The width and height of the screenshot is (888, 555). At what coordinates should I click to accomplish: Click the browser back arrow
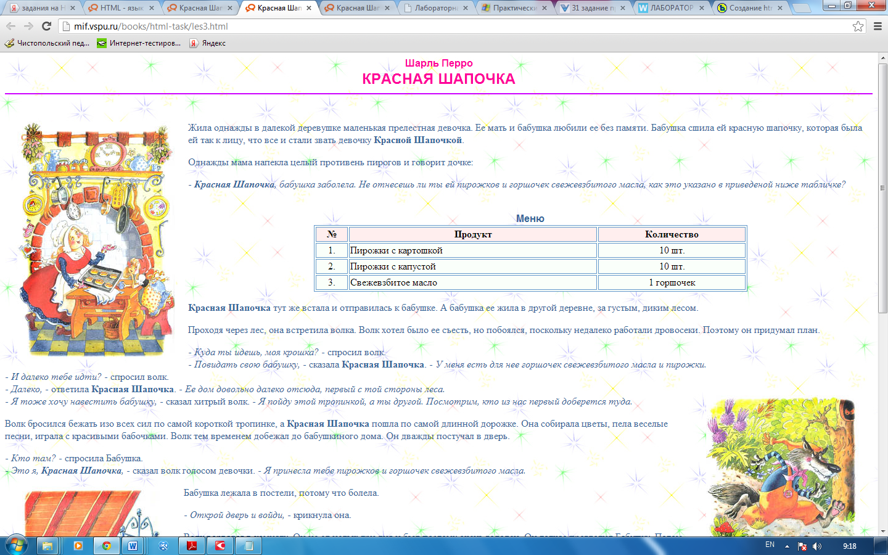tap(10, 26)
